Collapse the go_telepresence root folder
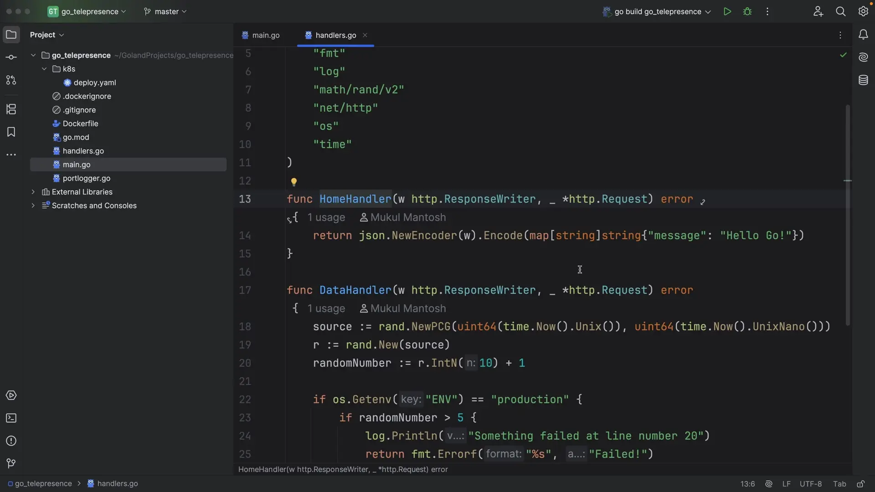This screenshot has height=492, width=875. 33,55
